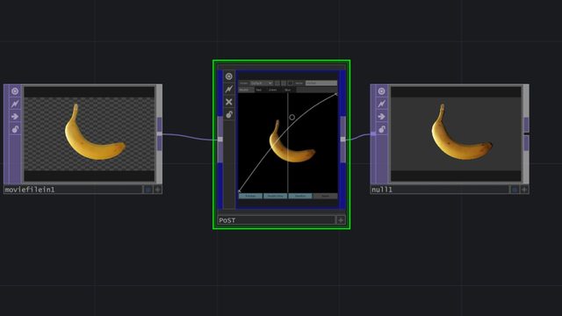Viewport: 562px width, 316px height.
Task: Toggle Viewer Active flag on null1
Action: (381, 91)
